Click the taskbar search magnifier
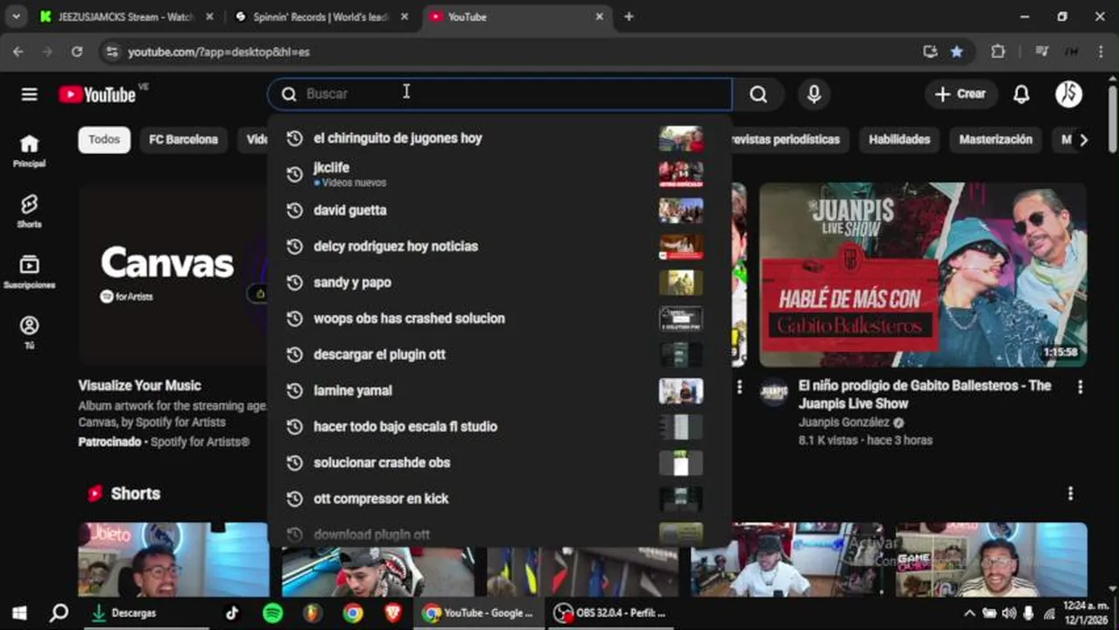 tap(59, 613)
